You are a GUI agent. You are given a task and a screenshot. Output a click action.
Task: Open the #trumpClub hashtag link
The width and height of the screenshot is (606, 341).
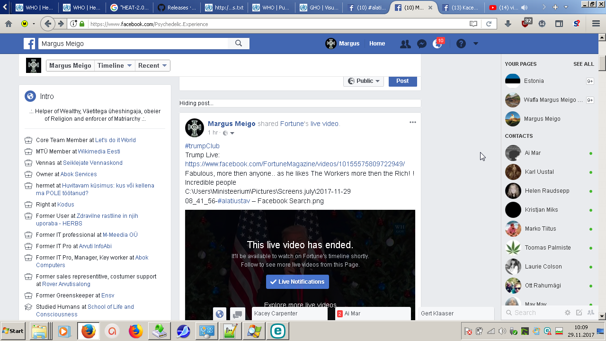coord(202,146)
